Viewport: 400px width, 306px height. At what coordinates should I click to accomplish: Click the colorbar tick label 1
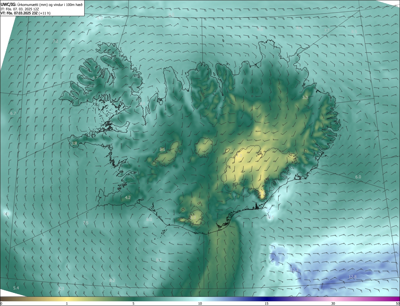67,303
